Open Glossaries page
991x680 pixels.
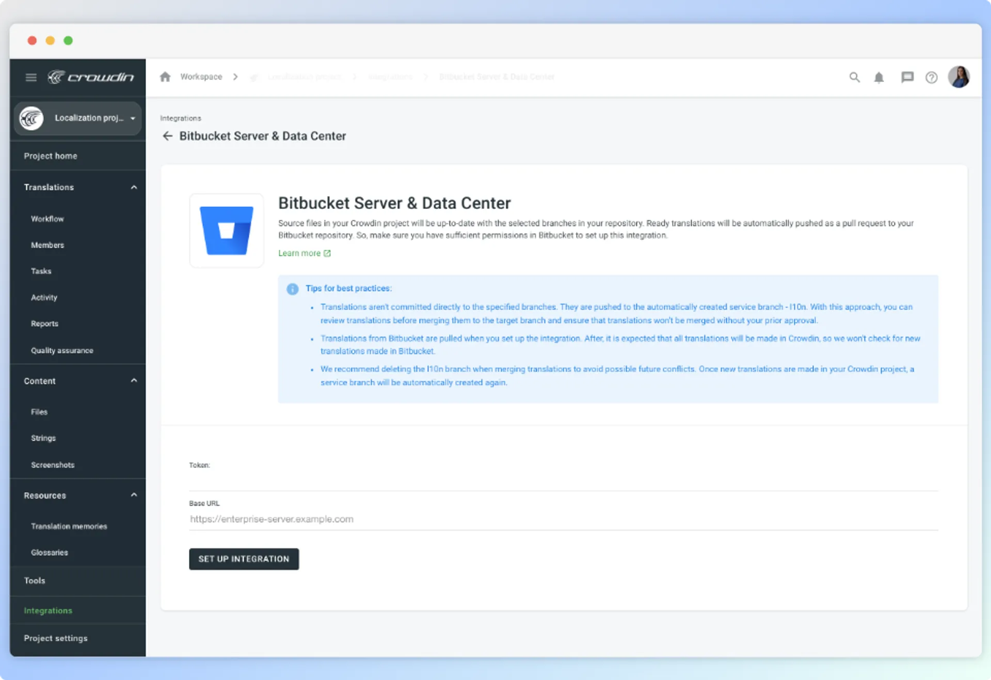[x=50, y=553]
